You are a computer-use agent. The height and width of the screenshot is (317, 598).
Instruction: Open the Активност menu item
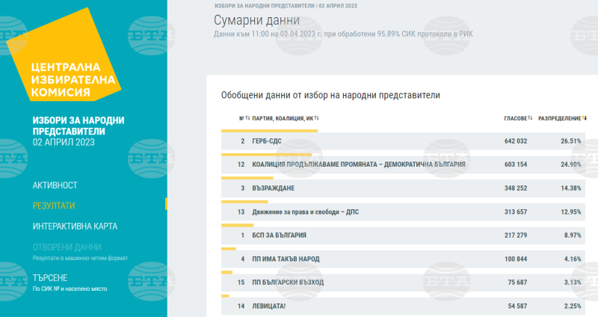click(55, 185)
